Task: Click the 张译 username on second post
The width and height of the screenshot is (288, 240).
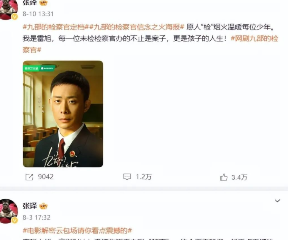Action: [30, 206]
